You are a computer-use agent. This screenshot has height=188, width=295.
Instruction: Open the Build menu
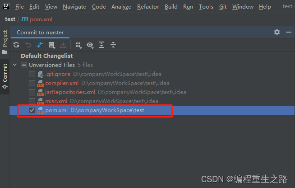tap(171, 7)
